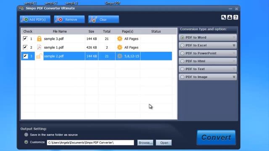269x151 pixels.
Task: Uncheck the checkbox for sample 1.pdf
Action: pyautogui.click(x=25, y=47)
